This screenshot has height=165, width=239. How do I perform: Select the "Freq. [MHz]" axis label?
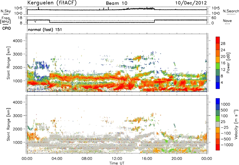pyautogui.click(x=5, y=20)
